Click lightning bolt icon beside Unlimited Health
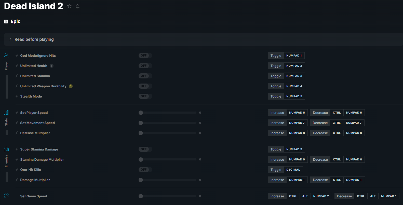The height and width of the screenshot is (205, 403). click(x=17, y=66)
